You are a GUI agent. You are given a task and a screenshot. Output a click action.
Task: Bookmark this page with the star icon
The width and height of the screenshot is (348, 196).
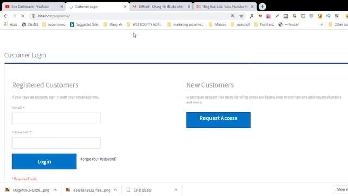241,16
